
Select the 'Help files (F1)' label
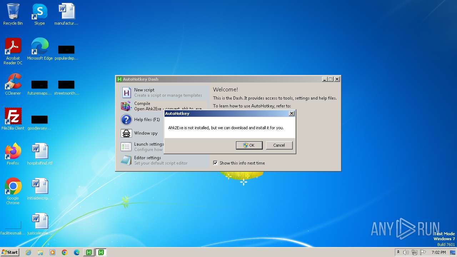click(147, 120)
